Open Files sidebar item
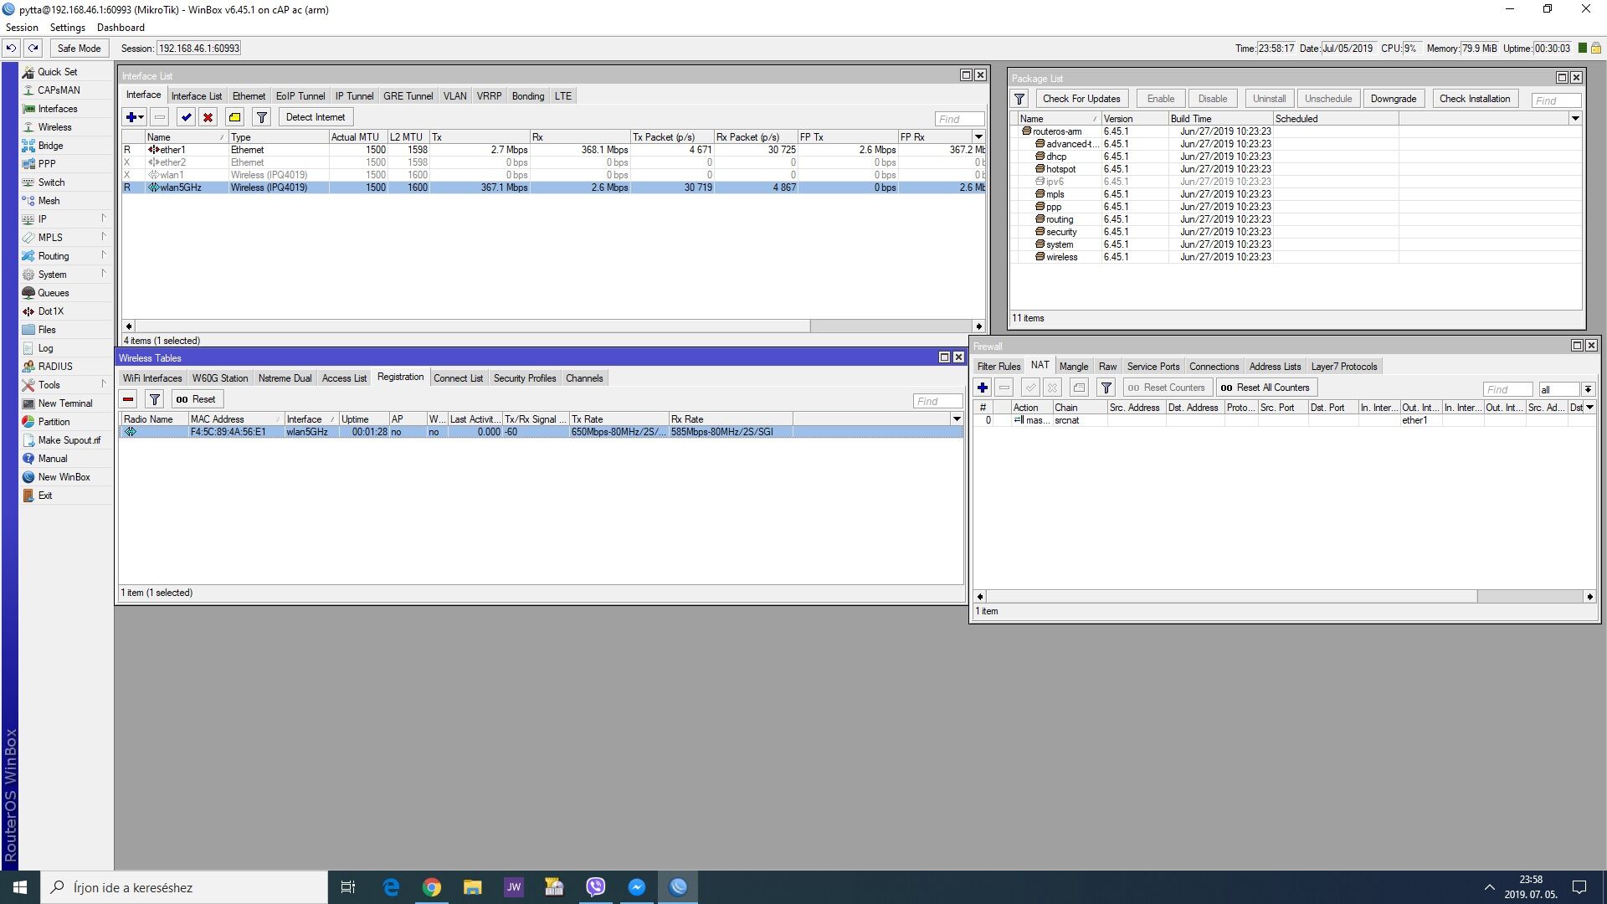Image resolution: width=1607 pixels, height=904 pixels. click(47, 330)
